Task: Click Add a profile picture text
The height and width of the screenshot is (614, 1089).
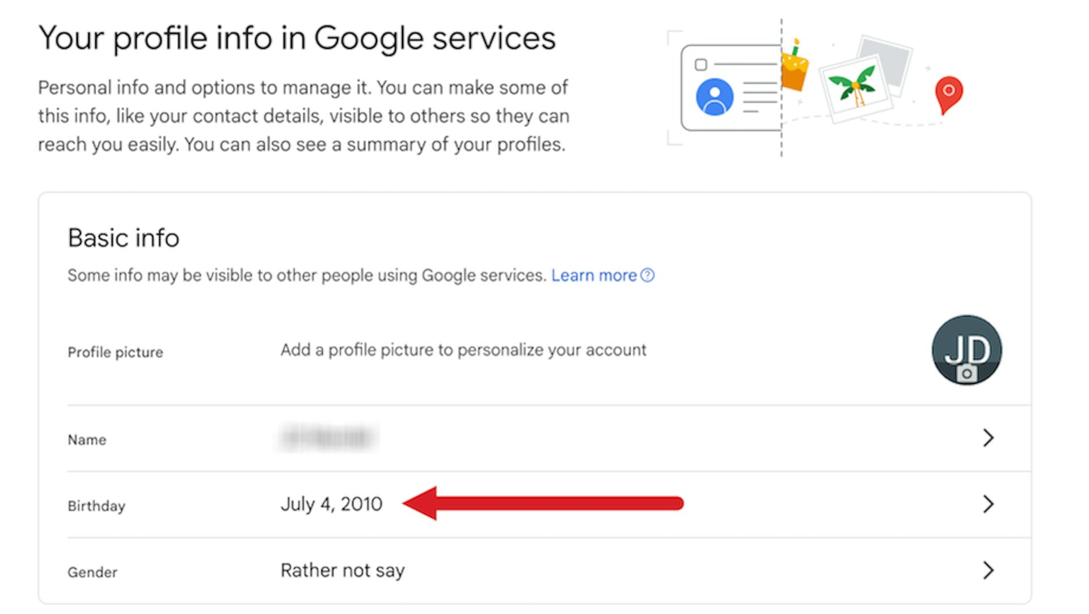Action: pos(463,350)
